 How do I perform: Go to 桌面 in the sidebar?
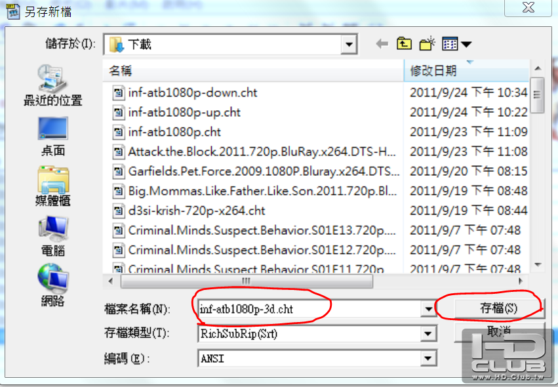[53, 136]
